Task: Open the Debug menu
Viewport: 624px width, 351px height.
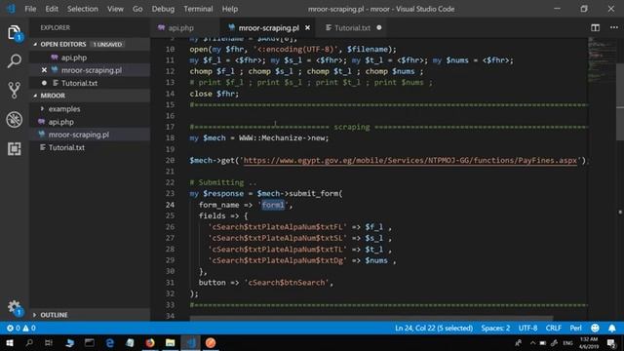Action: pyautogui.click(x=163, y=9)
